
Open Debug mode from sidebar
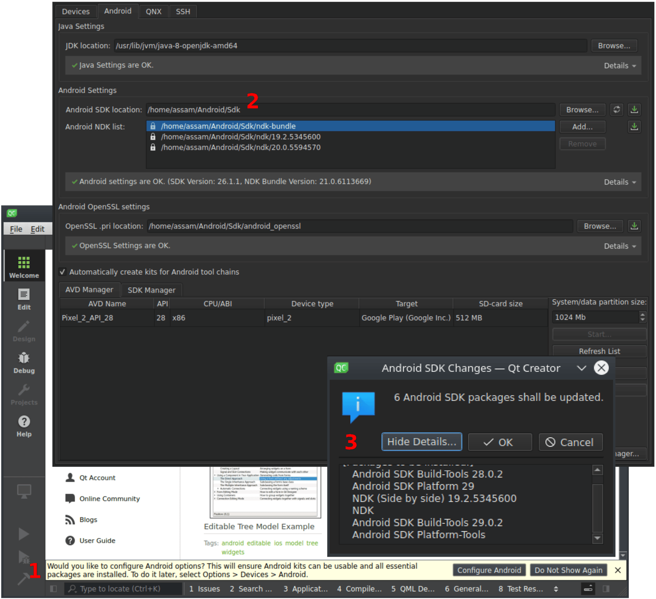point(24,362)
